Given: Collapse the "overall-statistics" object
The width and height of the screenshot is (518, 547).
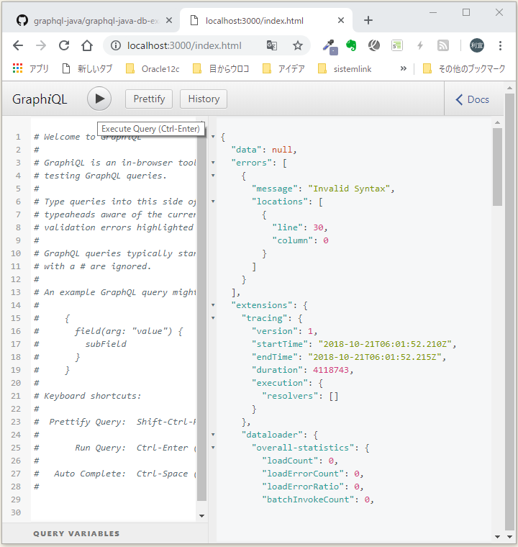Looking at the screenshot, I should (213, 448).
